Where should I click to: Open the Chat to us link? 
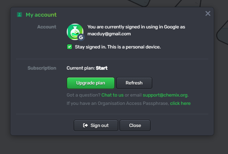[x=112, y=95]
